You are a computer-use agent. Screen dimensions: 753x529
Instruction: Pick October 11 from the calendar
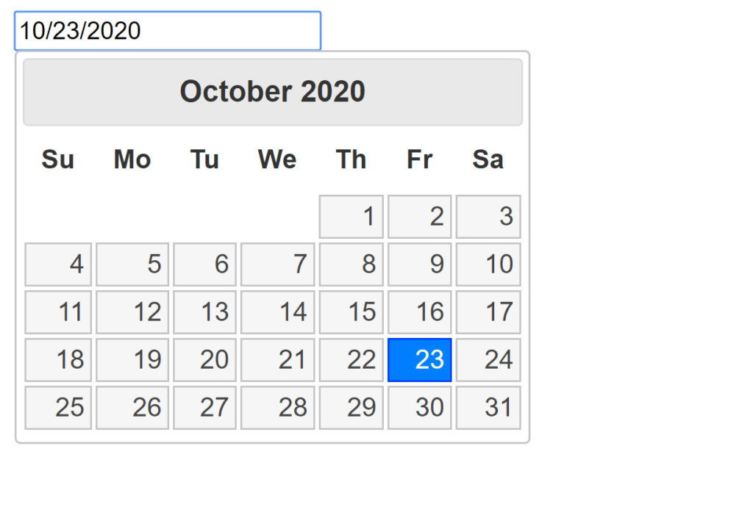click(57, 312)
